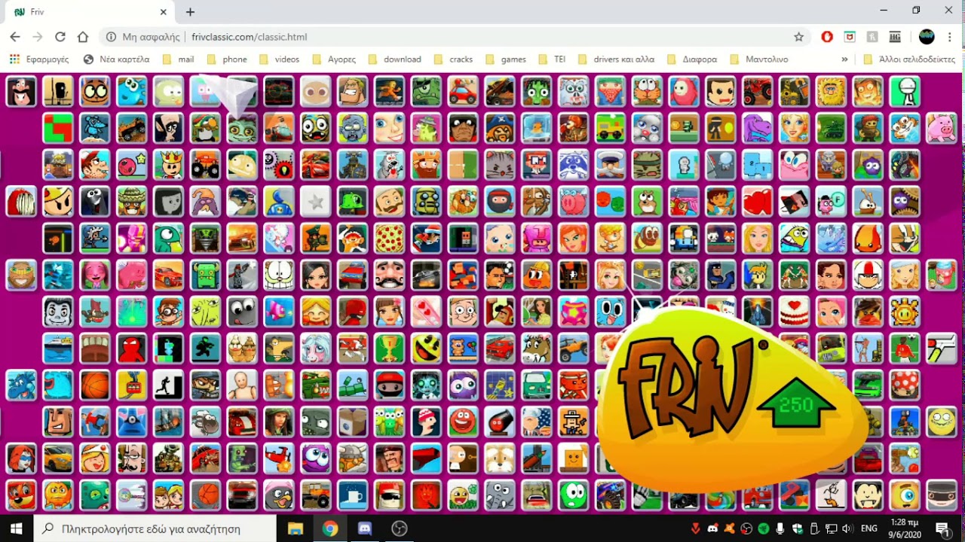965x542 pixels.
Task: Open the pirate captain game thumbnail
Action: 501,127
